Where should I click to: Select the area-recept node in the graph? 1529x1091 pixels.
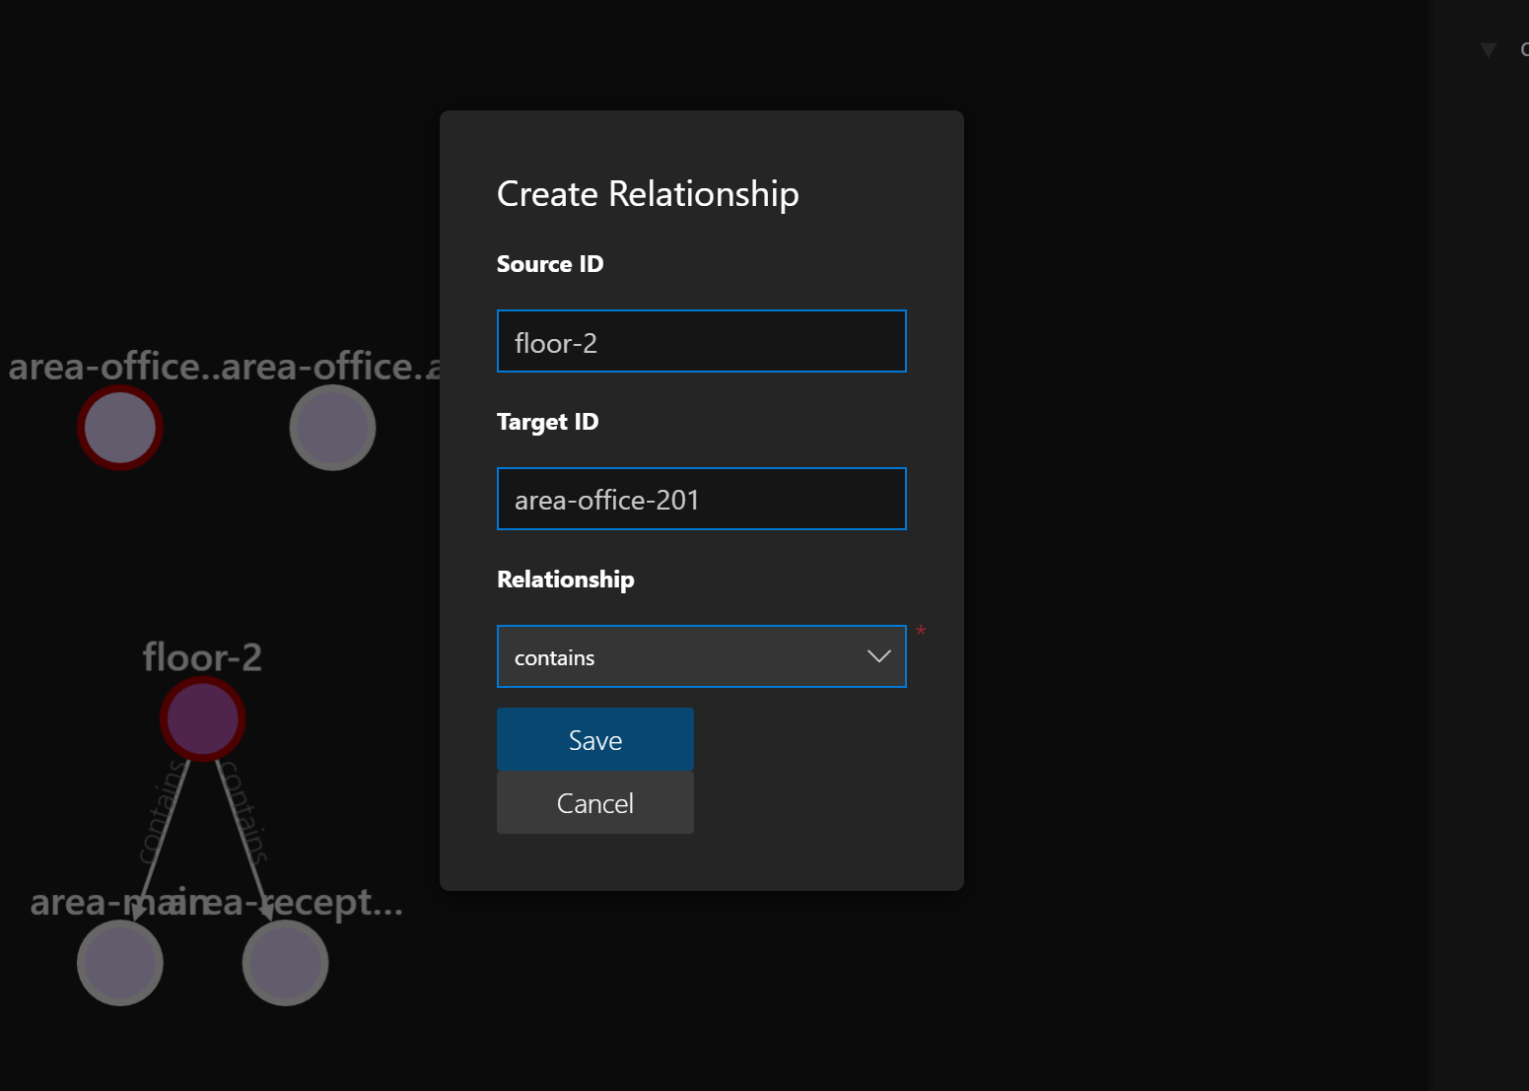(285, 962)
